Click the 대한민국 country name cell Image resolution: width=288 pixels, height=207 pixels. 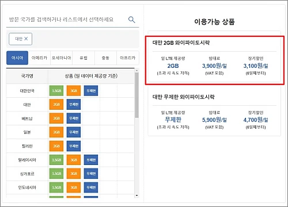[x=27, y=91]
